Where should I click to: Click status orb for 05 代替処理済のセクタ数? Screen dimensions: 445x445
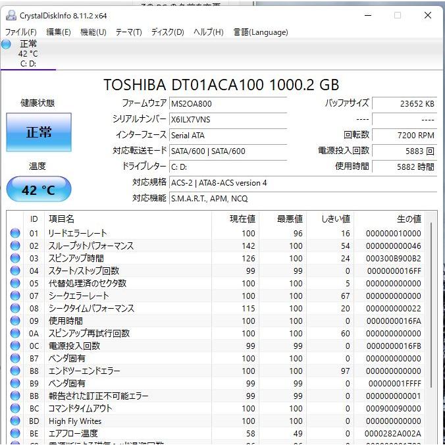(15, 283)
